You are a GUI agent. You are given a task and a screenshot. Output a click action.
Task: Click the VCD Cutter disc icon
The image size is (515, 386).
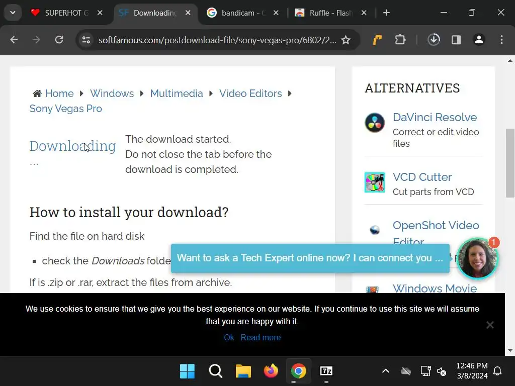[375, 182]
